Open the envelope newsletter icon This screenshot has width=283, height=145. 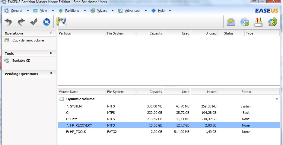click(x=231, y=22)
